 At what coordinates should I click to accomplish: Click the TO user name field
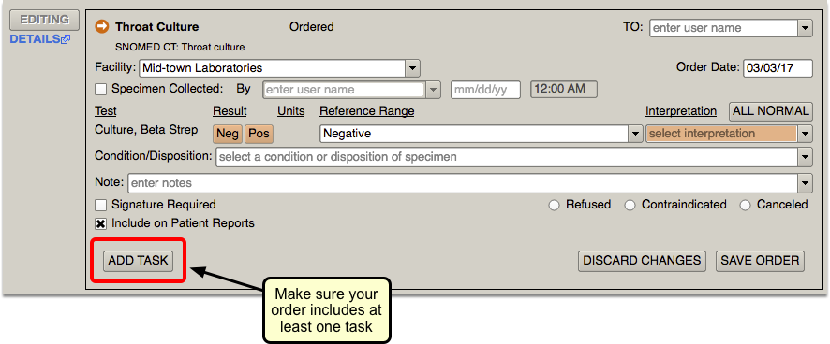pyautogui.click(x=723, y=28)
